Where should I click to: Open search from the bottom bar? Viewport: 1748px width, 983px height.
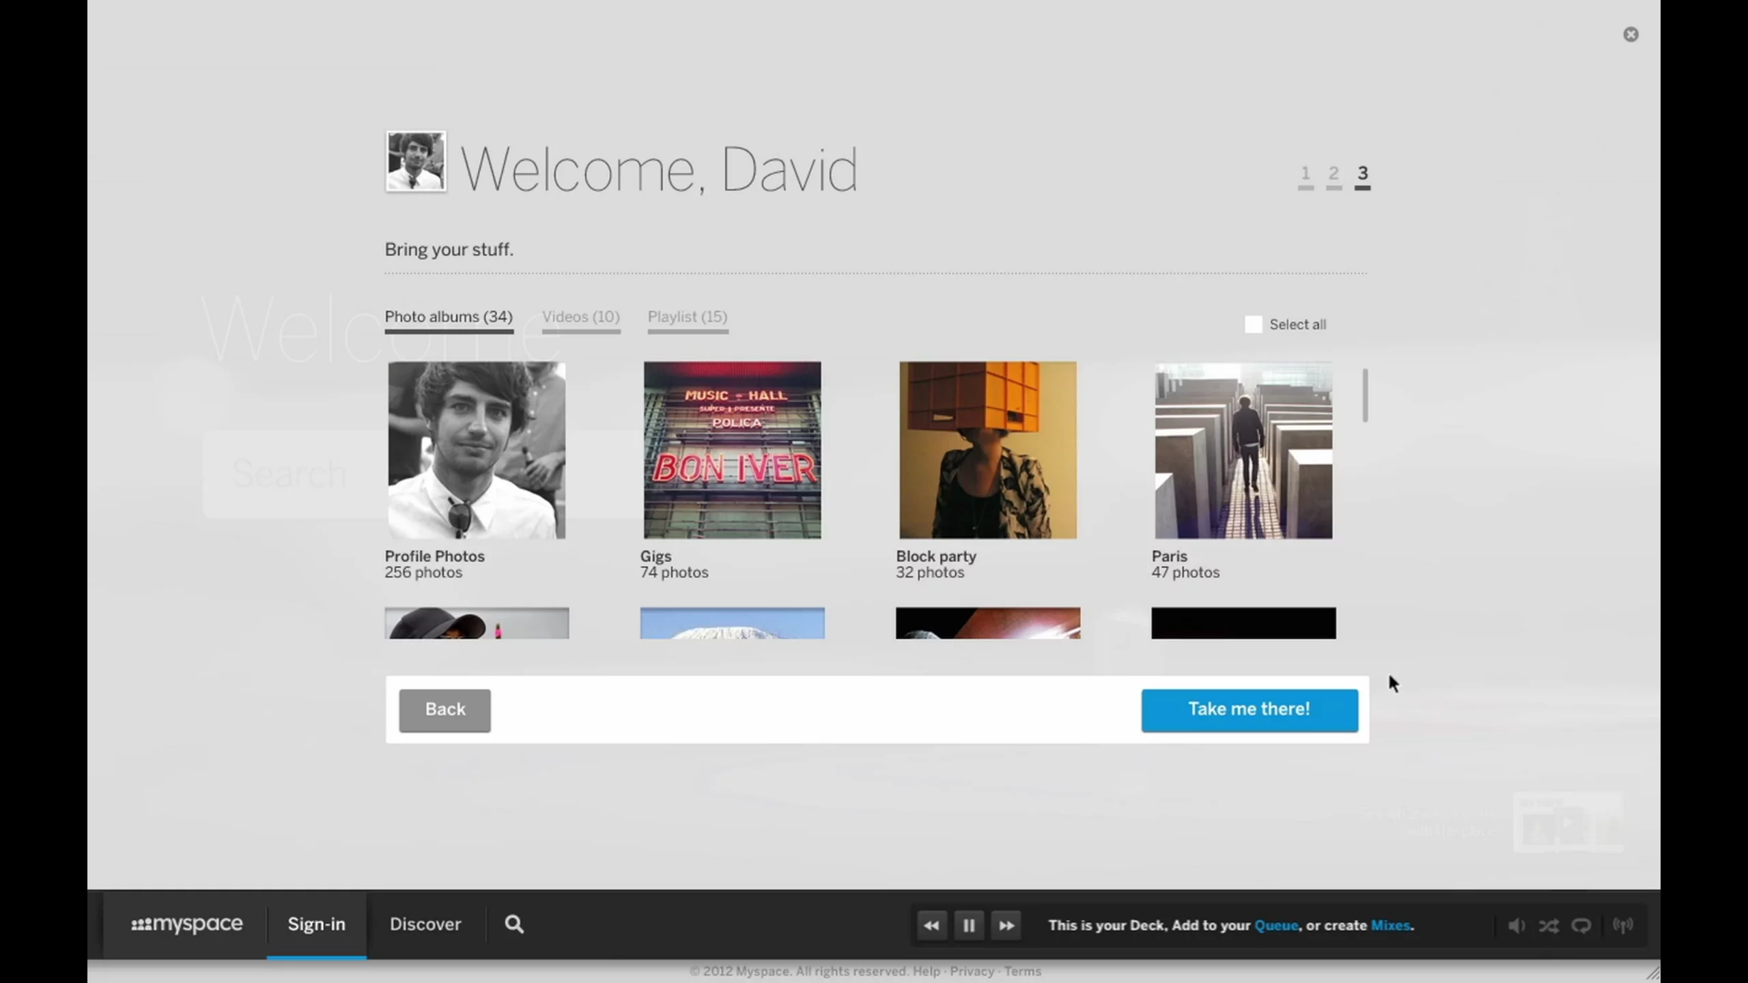pos(513,924)
